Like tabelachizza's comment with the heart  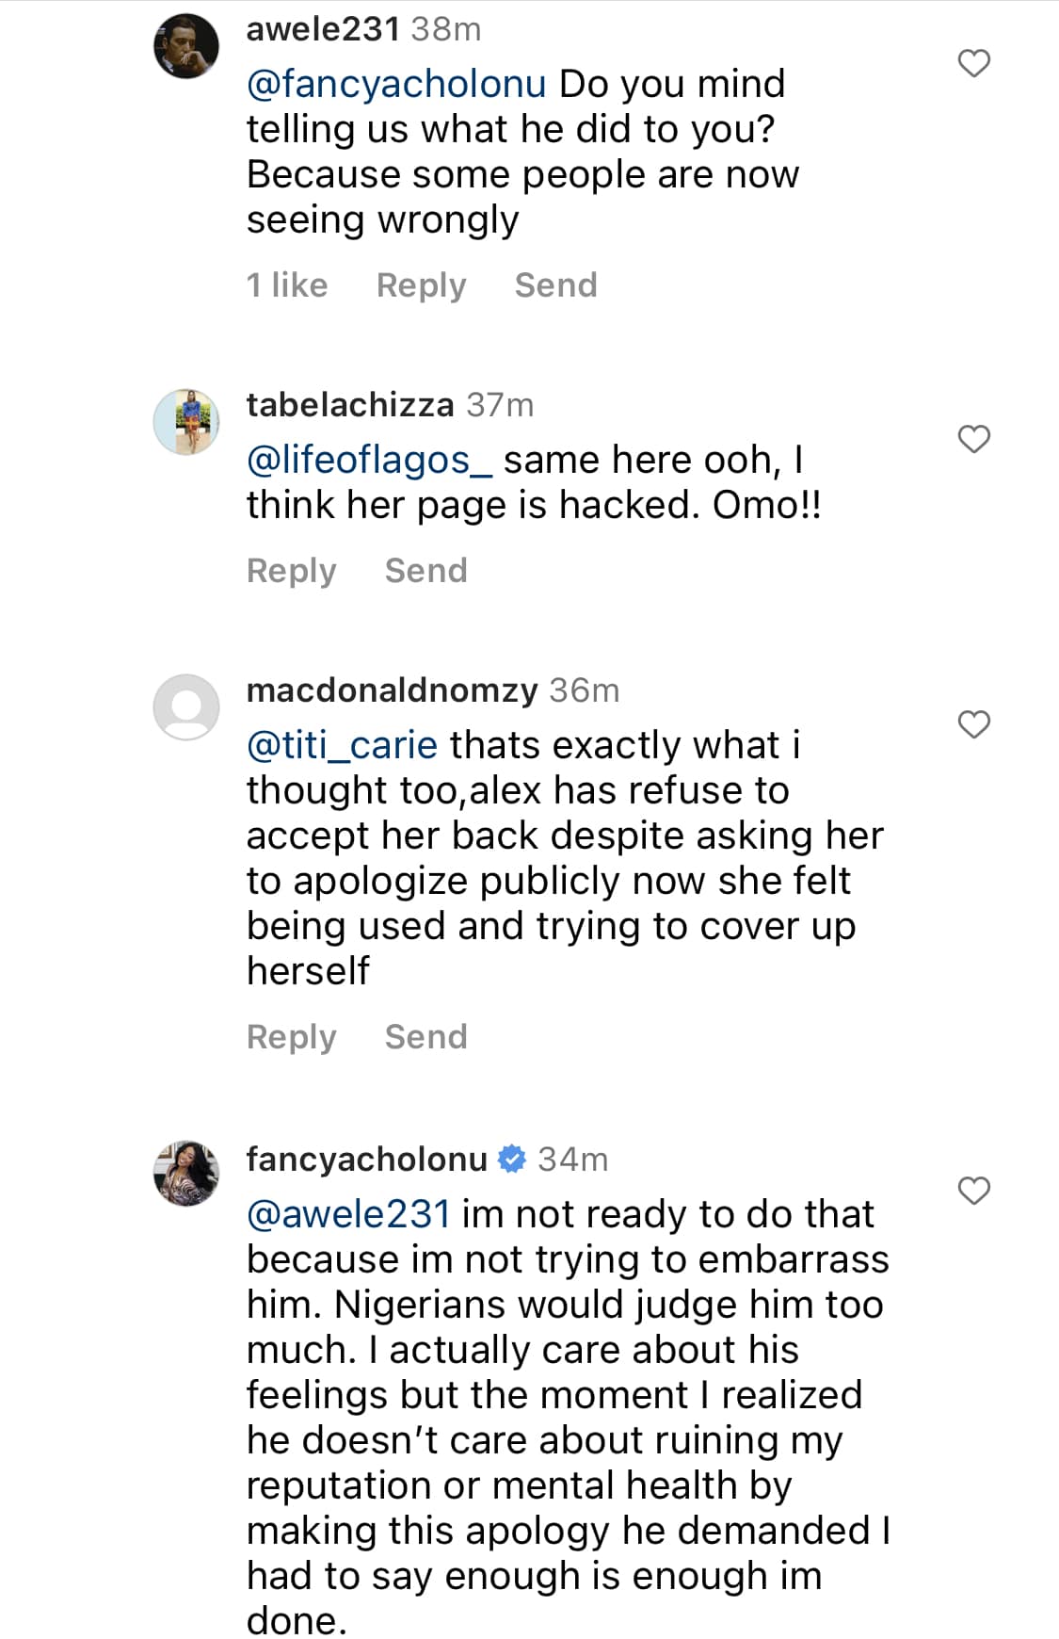pos(973,439)
